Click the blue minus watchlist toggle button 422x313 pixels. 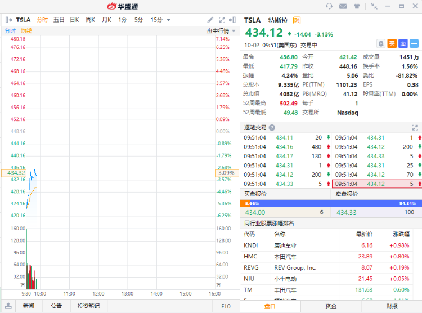click(x=414, y=43)
